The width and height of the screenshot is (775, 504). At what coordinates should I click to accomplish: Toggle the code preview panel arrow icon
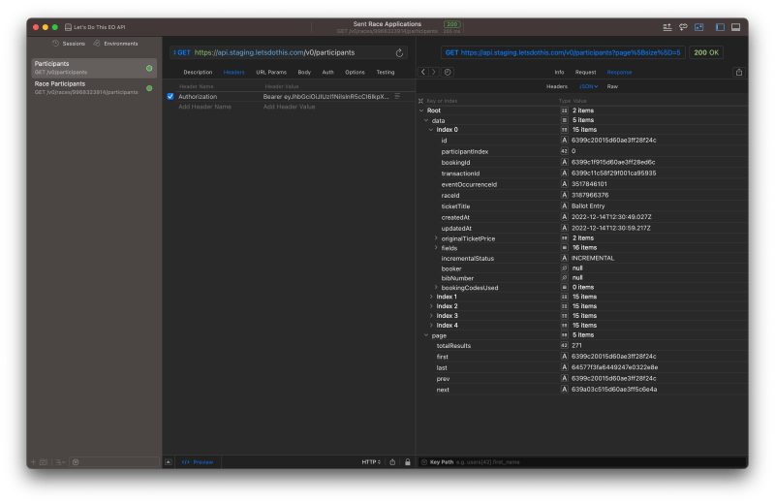click(169, 462)
